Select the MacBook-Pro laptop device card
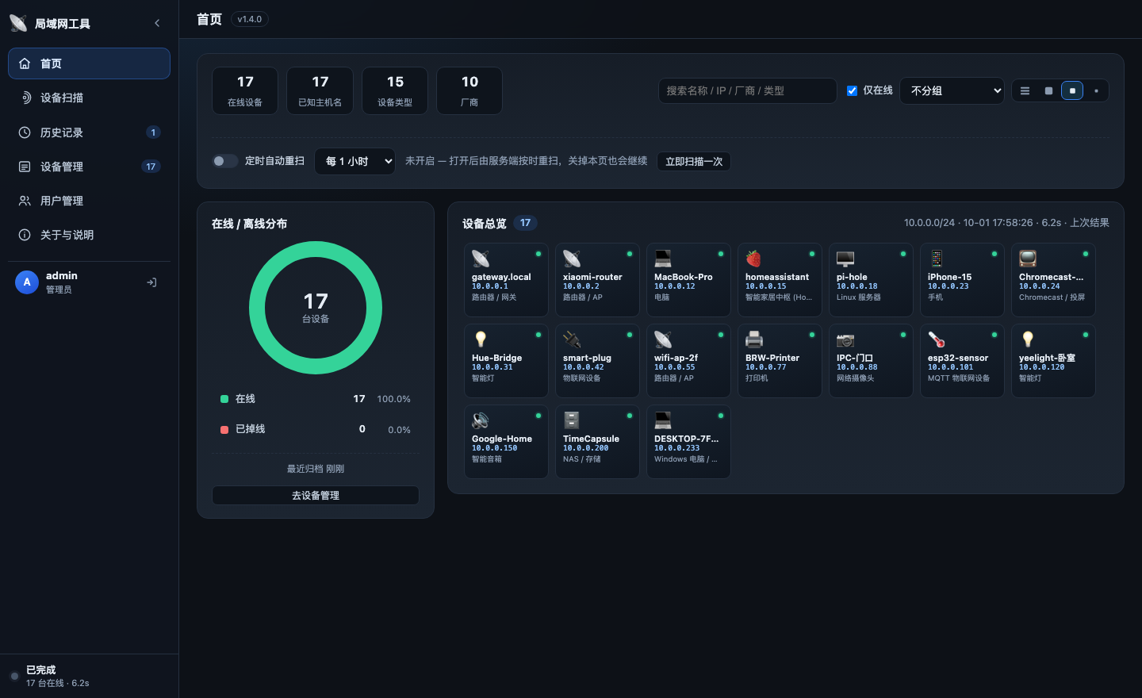 click(x=688, y=280)
